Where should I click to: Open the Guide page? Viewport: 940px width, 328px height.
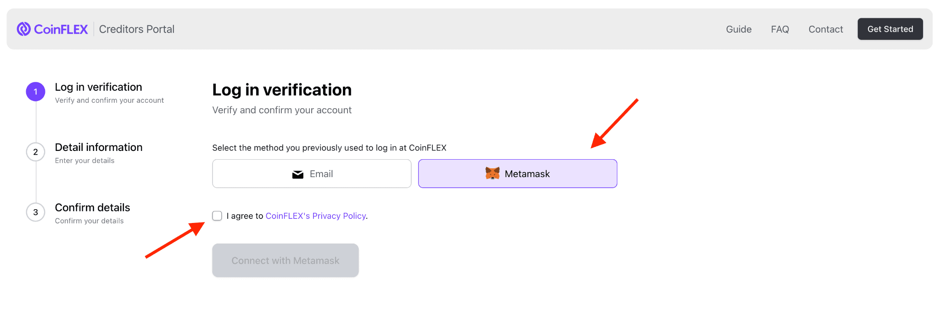pyautogui.click(x=739, y=29)
